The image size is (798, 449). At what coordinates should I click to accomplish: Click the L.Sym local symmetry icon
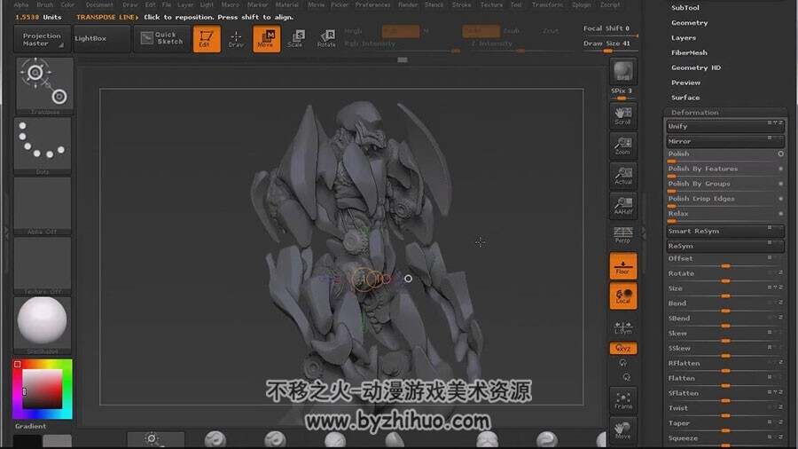[x=623, y=327]
